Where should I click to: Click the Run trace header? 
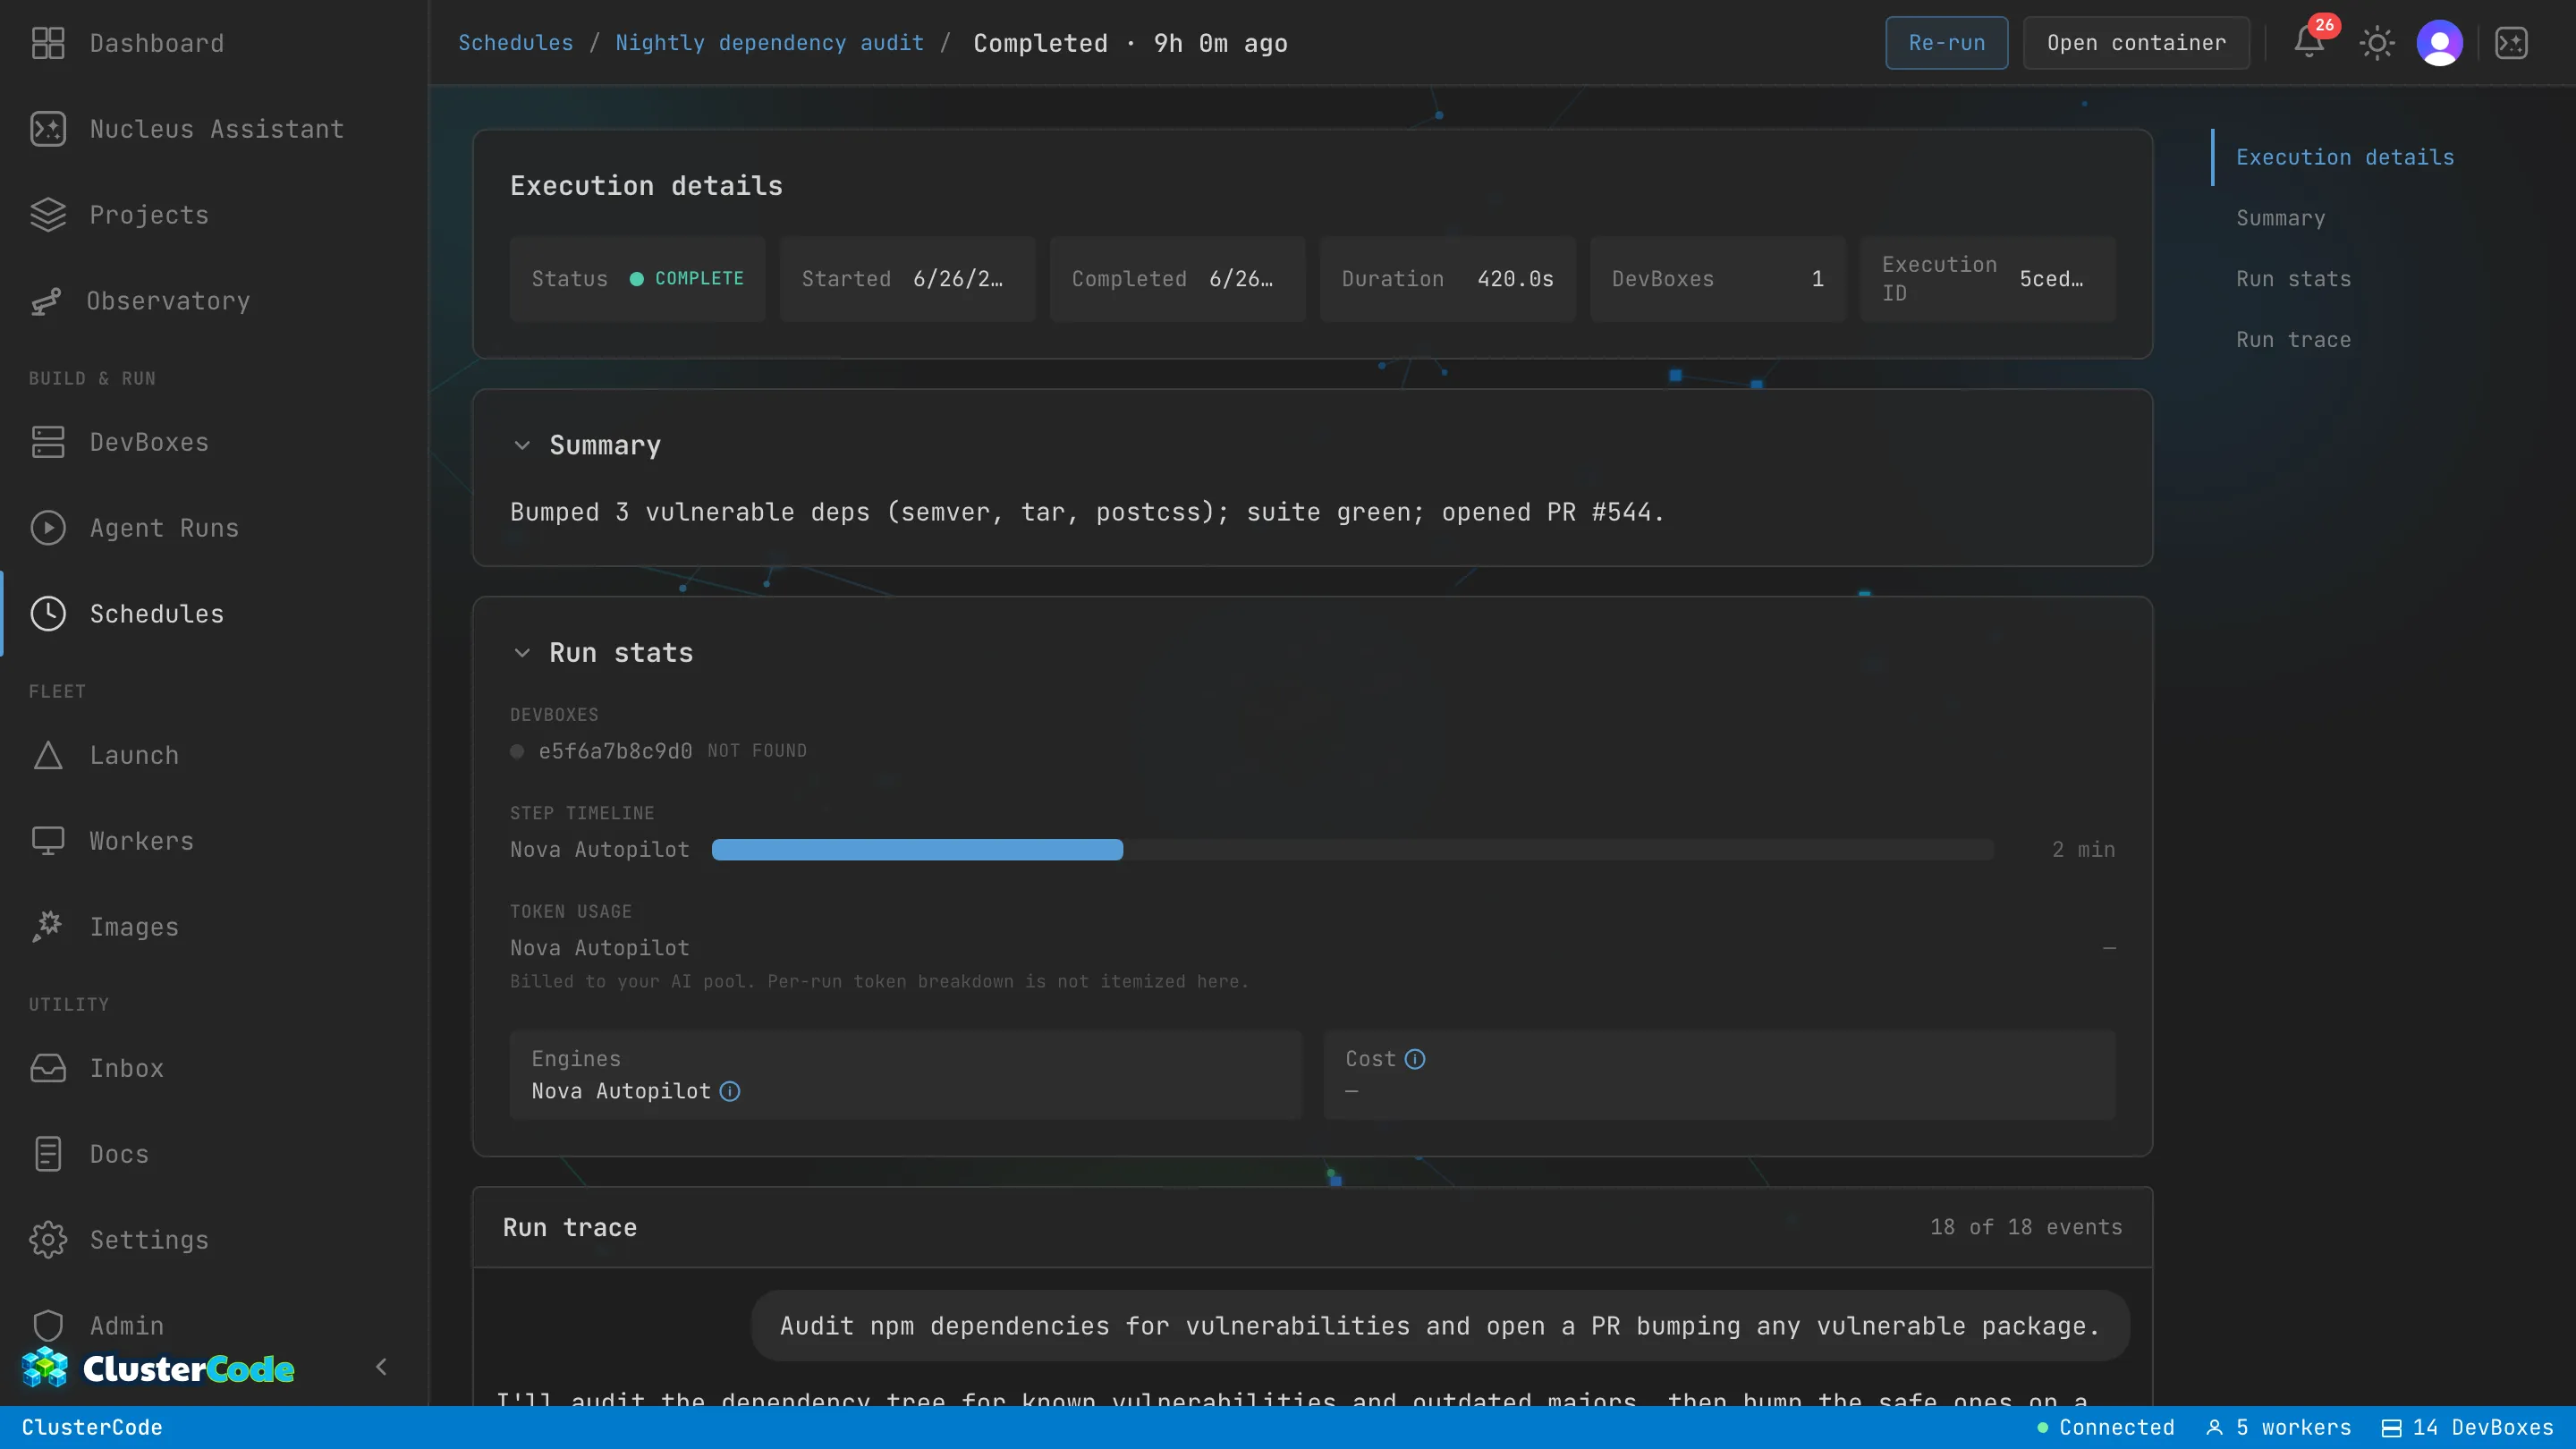(x=569, y=1227)
